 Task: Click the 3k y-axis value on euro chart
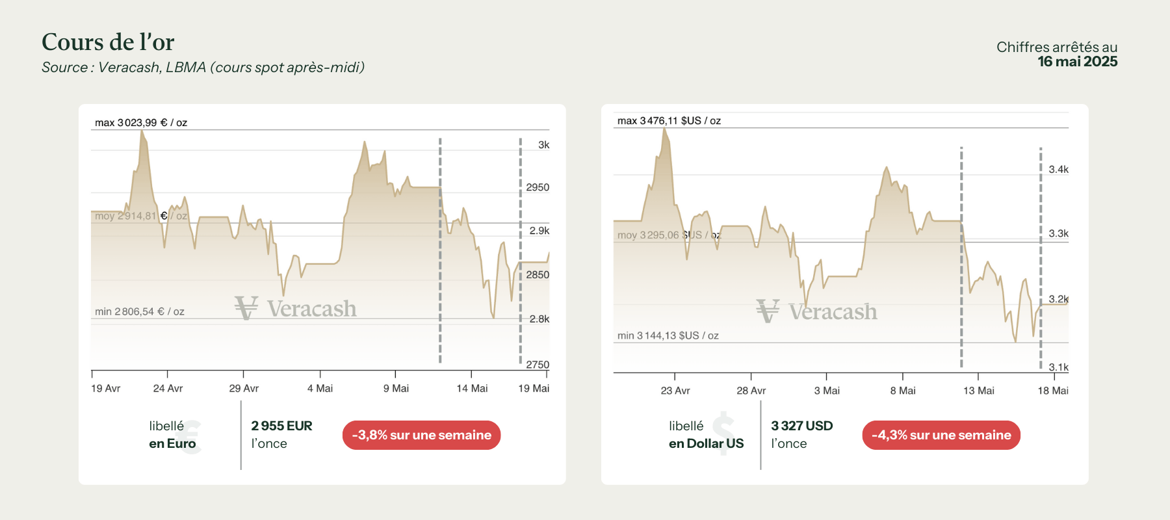544,145
